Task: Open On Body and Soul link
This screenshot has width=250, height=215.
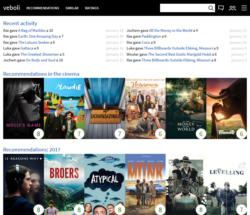Action: [x=41, y=60]
